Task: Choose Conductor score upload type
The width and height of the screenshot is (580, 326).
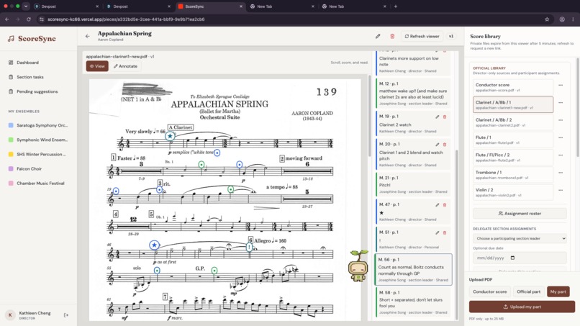Action: (490, 291)
